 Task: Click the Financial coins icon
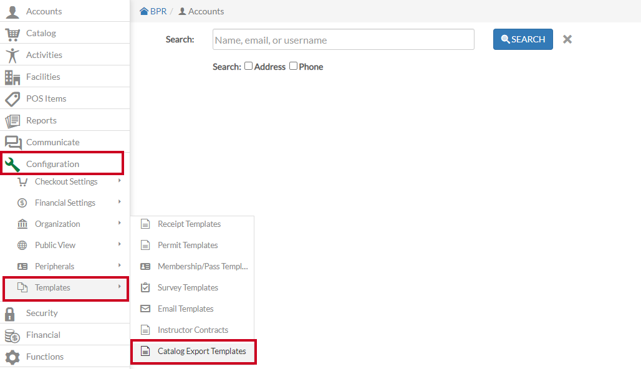point(12,336)
